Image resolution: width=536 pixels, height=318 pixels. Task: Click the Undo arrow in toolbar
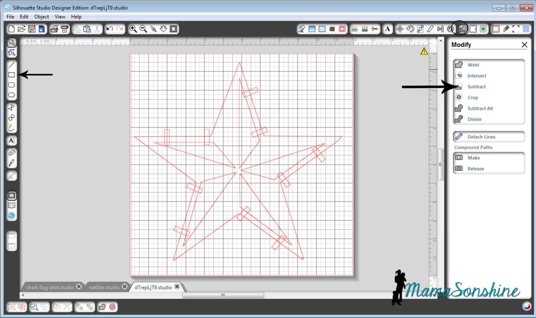pyautogui.click(x=109, y=29)
